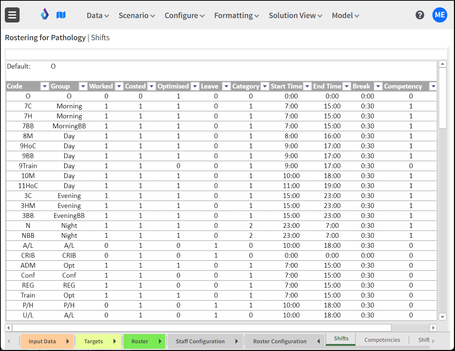Switch to the Shifts sheet tab

(341, 339)
